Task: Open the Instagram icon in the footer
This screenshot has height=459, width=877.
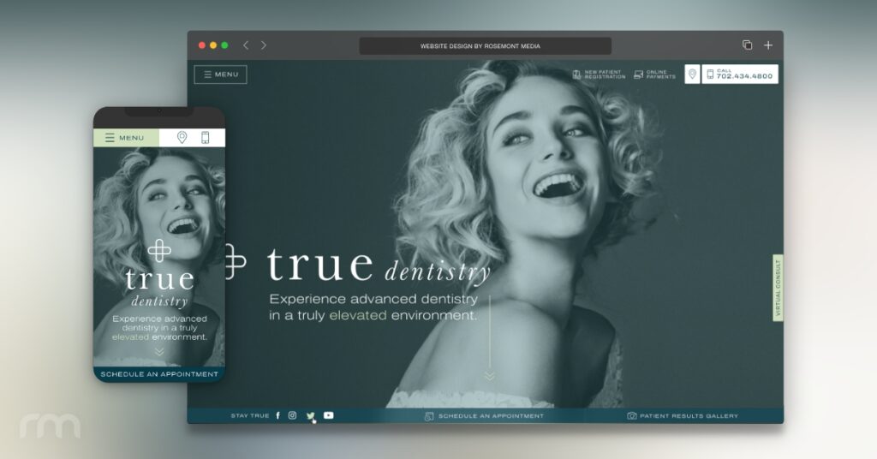Action: click(292, 415)
